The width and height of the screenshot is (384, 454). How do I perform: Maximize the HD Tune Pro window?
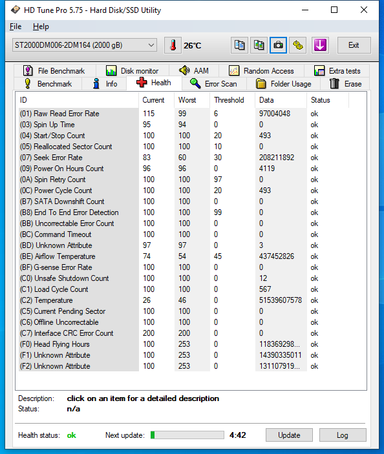334,10
